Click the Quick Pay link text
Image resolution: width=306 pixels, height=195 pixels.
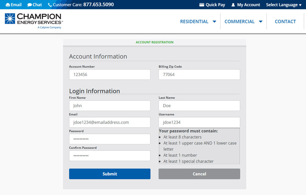(x=215, y=5)
